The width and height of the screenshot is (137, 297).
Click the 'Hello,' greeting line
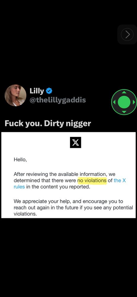pos(20,160)
